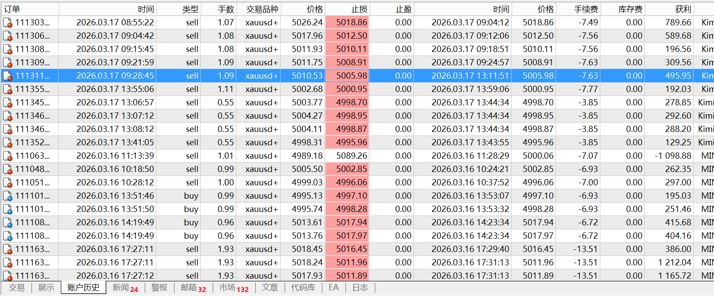Open the EA tab
The height and width of the screenshot is (296, 714).
click(x=334, y=288)
